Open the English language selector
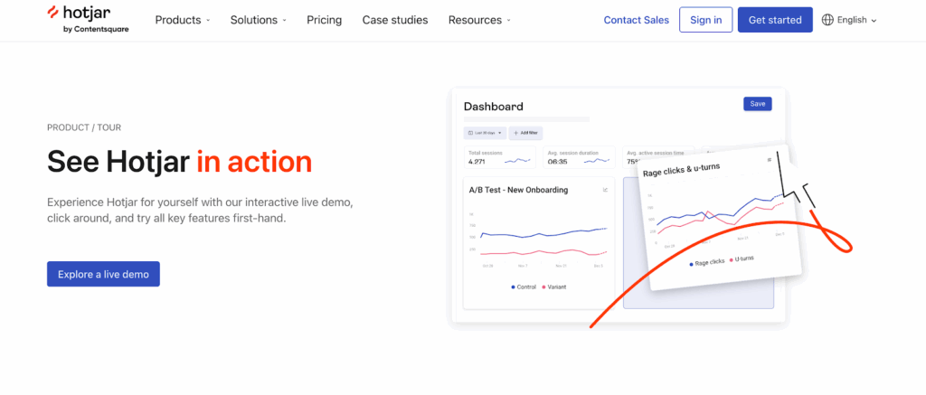Screen dimensions: 926x395 click(x=849, y=20)
